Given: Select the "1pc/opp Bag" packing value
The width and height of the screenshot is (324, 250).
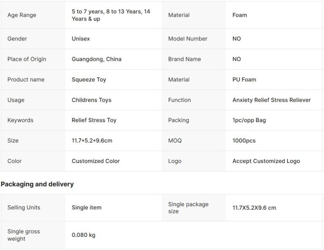Looking at the screenshot, I should click(249, 120).
